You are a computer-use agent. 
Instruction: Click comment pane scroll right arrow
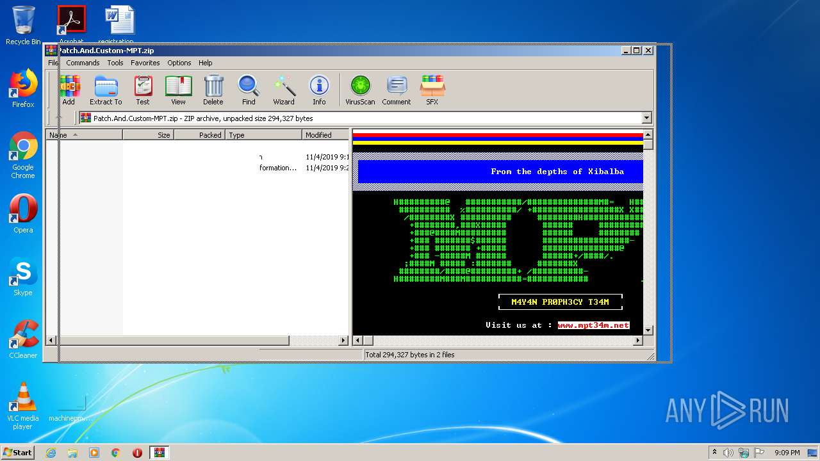(x=637, y=341)
